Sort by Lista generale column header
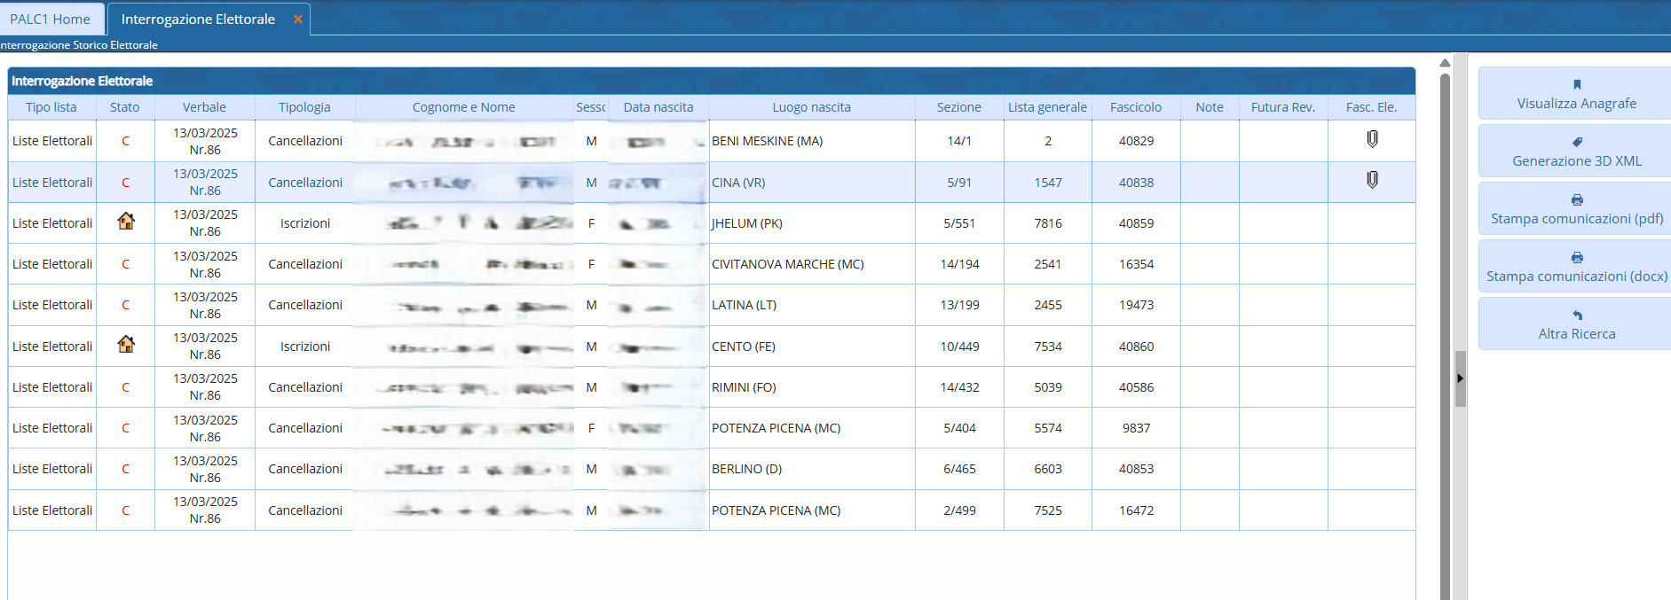Image resolution: width=1671 pixels, height=600 pixels. point(1047,107)
